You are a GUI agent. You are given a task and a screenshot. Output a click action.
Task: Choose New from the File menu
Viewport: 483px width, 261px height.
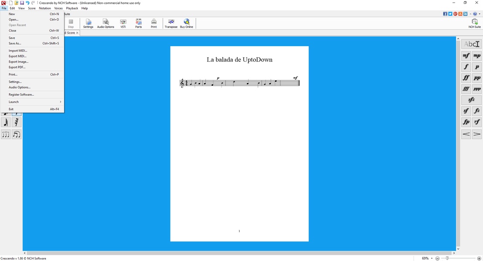coord(32,14)
